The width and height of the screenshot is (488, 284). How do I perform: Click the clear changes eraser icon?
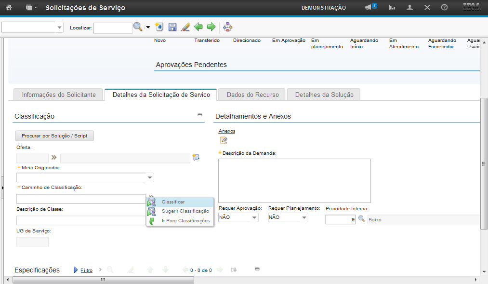185,27
